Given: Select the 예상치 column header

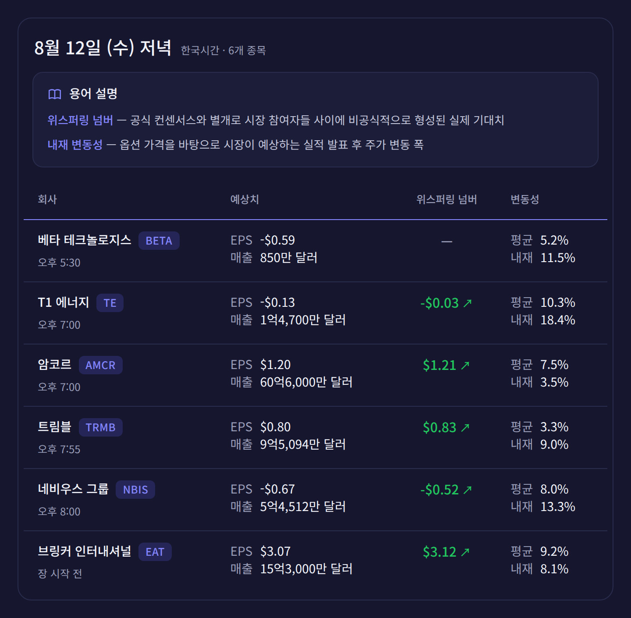Looking at the screenshot, I should (245, 199).
